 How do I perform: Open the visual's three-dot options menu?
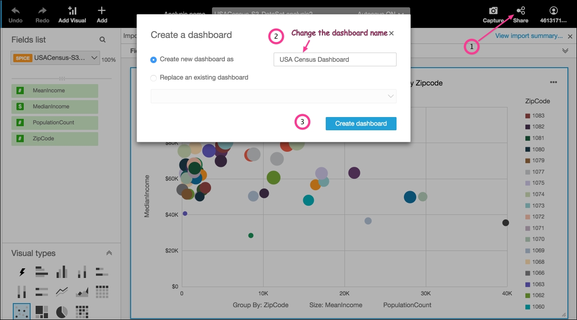tap(553, 83)
